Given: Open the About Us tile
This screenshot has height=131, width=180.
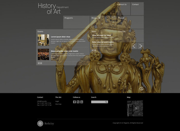Looking at the screenshot, I should [x=124, y=9].
